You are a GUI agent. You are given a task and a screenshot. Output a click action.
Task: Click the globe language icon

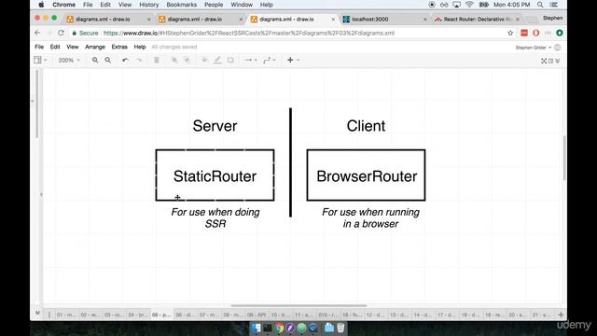coord(558,48)
